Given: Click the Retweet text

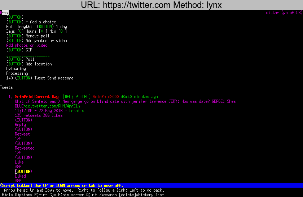Looking at the screenshot, I should (22, 134).
